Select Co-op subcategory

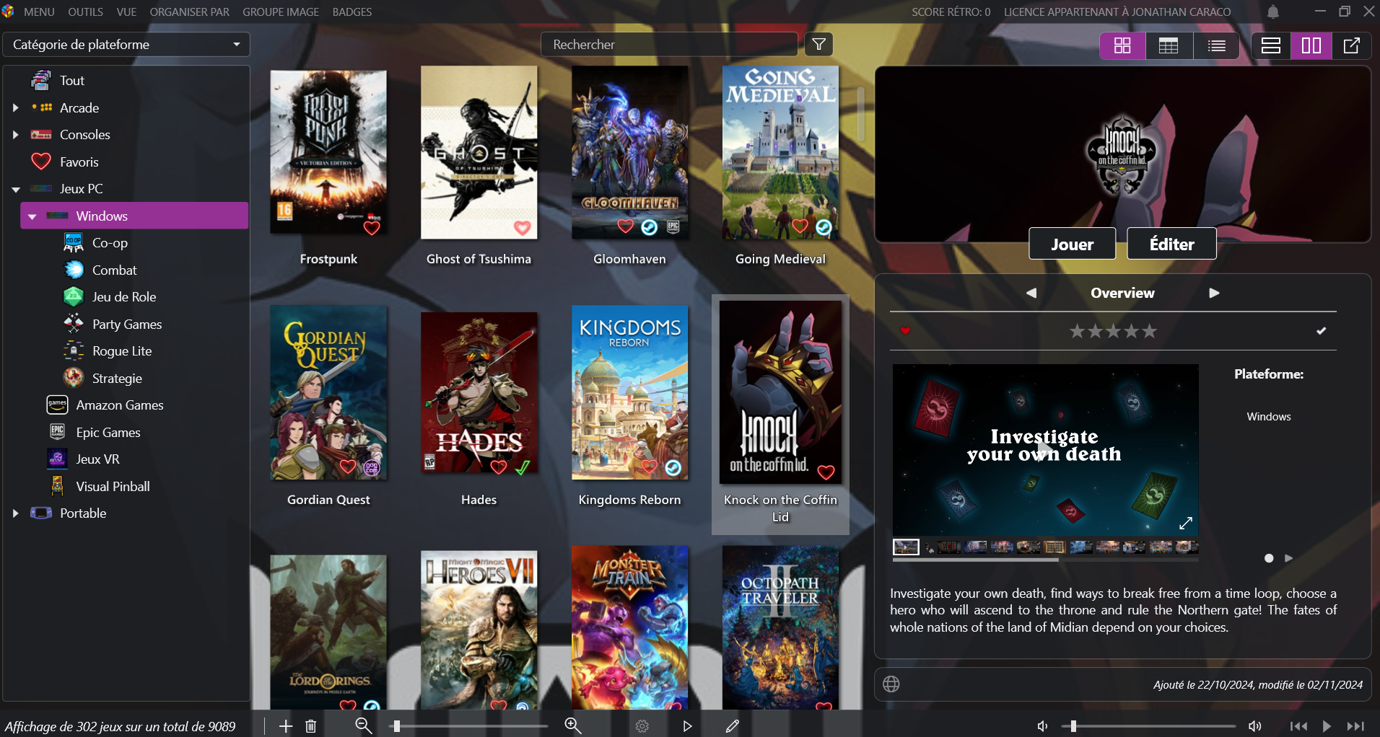[x=110, y=243]
